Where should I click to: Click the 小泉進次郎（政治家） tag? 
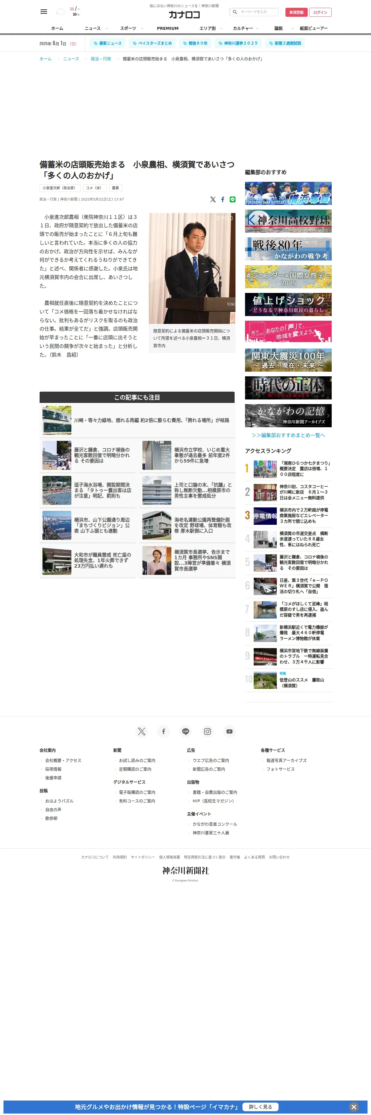[x=60, y=188]
